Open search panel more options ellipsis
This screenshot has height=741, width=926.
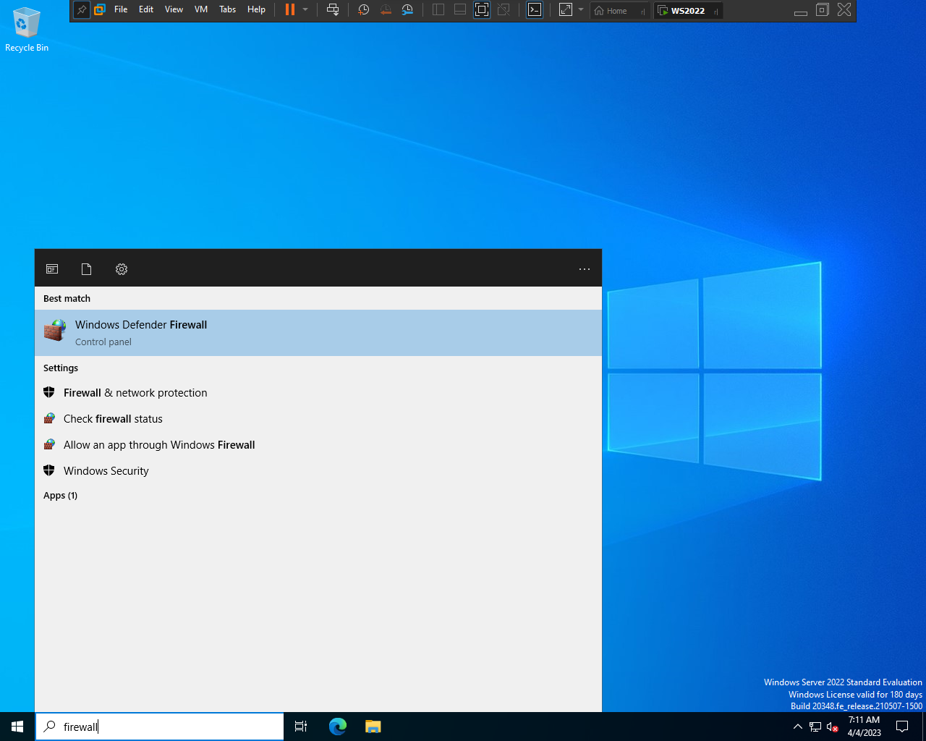tap(585, 269)
